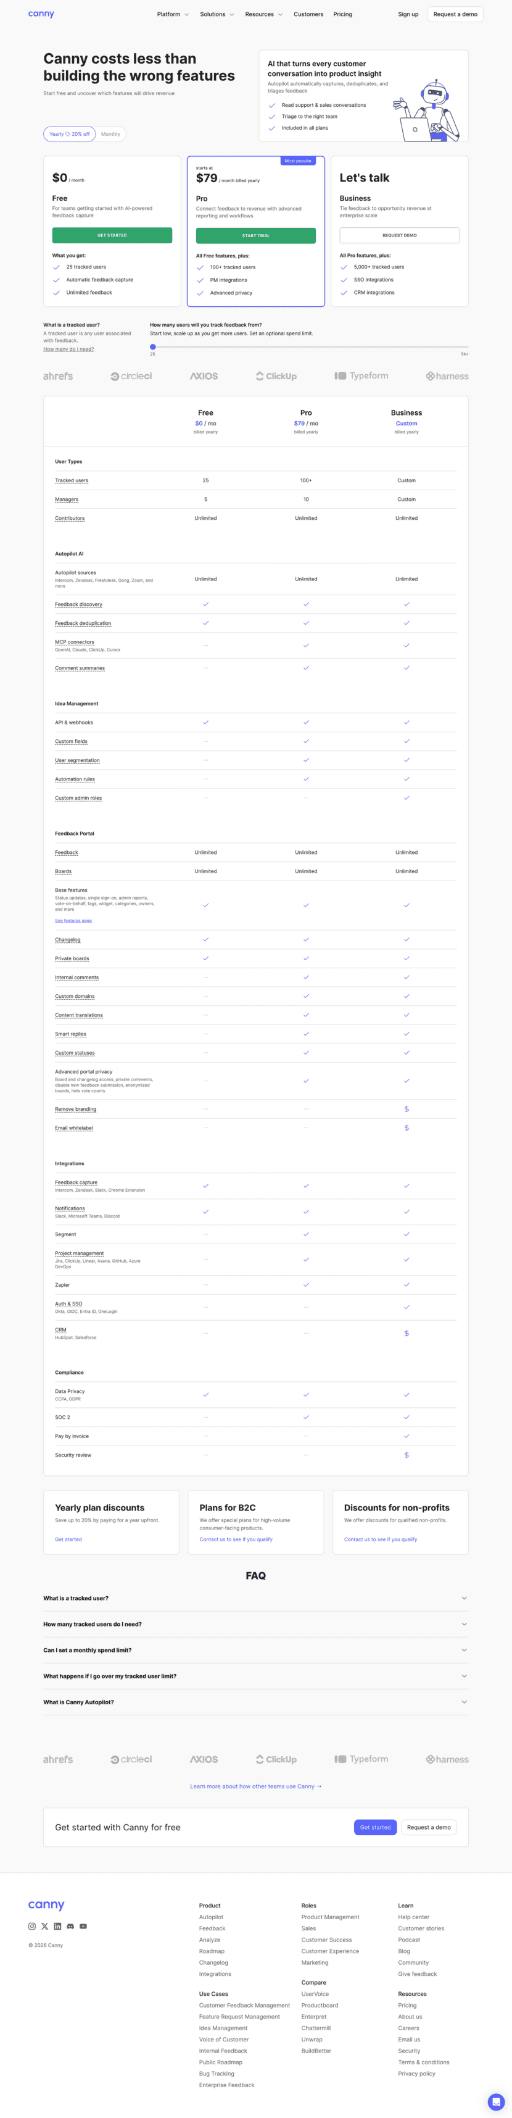Expand FAQ 'What is Canny Autopilot?'
Image resolution: width=512 pixels, height=2118 pixels.
pos(255,1702)
